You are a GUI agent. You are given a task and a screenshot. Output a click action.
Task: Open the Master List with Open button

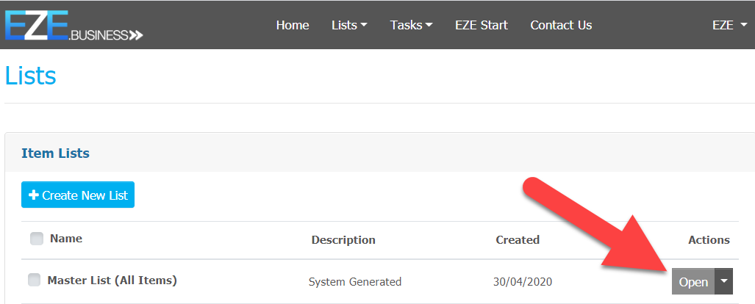(x=693, y=282)
